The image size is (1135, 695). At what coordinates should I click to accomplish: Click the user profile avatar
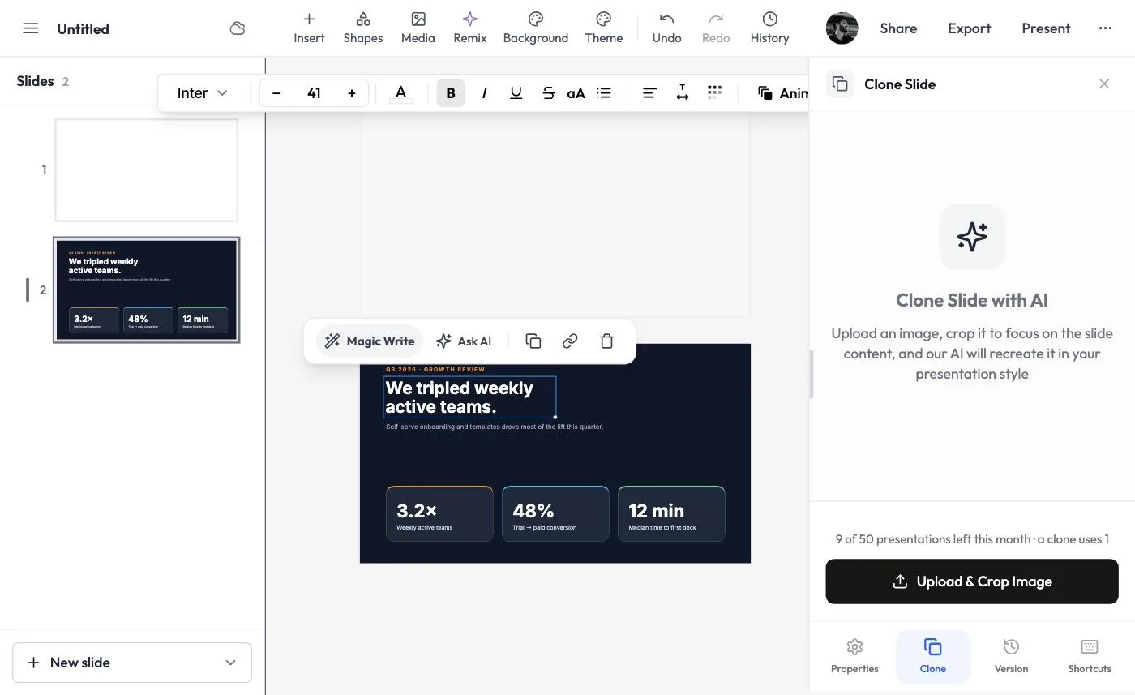coord(842,28)
